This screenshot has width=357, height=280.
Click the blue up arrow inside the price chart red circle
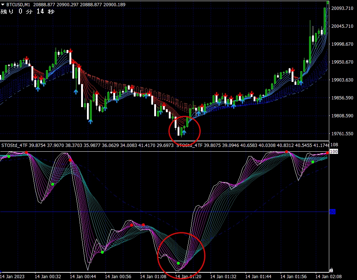click(x=184, y=132)
